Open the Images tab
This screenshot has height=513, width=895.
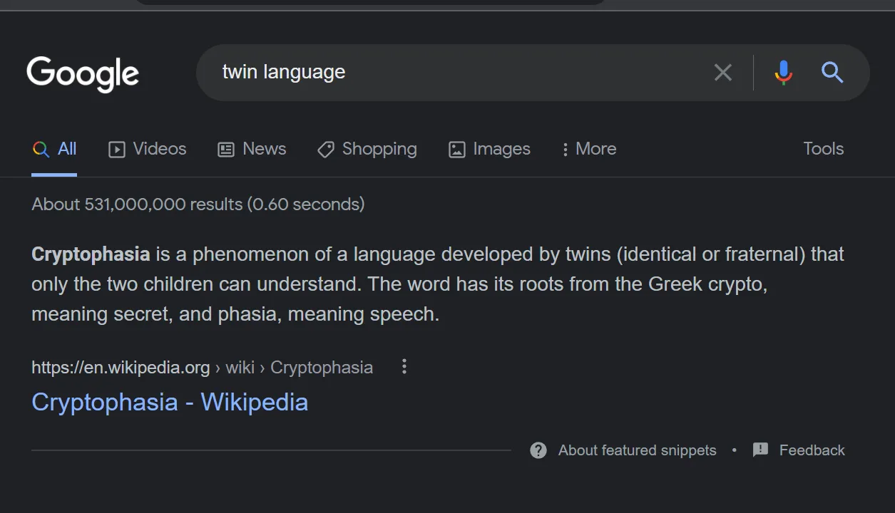(489, 149)
